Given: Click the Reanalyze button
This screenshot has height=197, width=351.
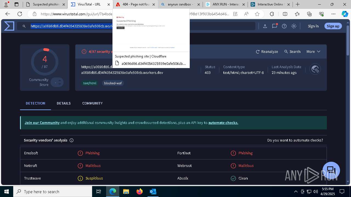Looking at the screenshot, I should point(267,51).
